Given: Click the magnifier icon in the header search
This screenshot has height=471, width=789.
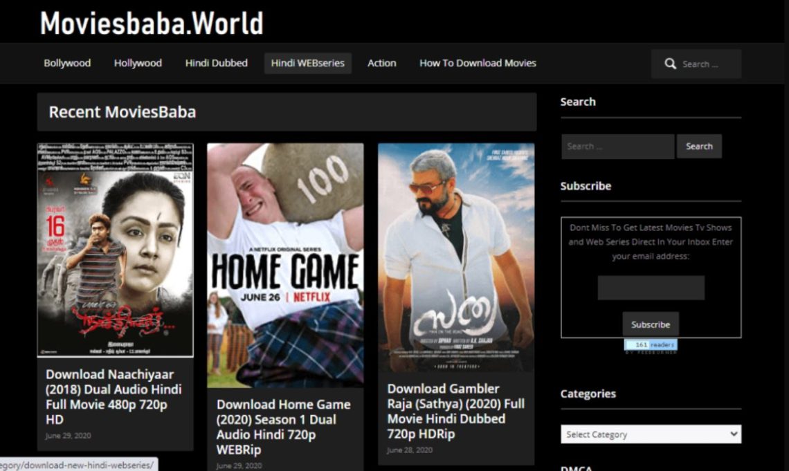Looking at the screenshot, I should (x=670, y=64).
